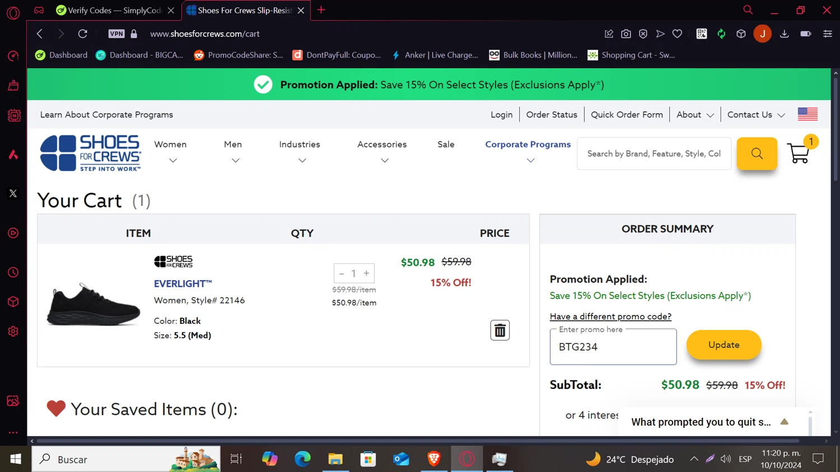
Task: Delete the Everlight item with trash icon
Action: coord(500,331)
